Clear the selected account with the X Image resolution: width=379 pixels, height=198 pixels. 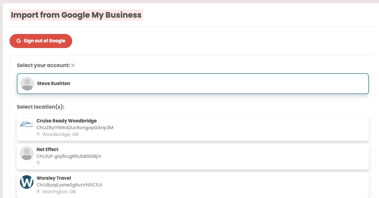pos(73,65)
